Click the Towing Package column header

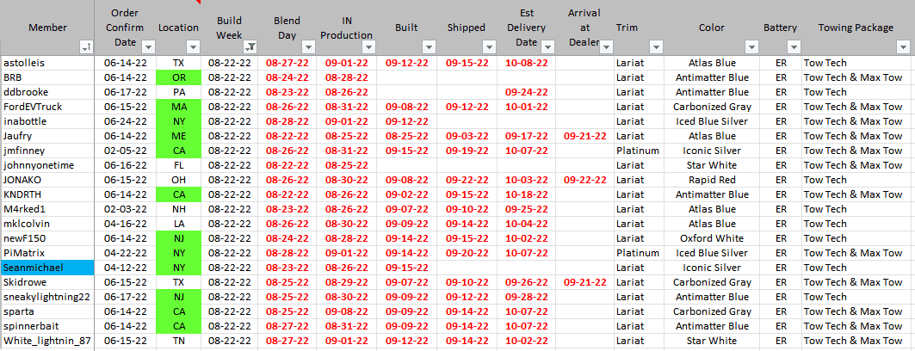[855, 28]
